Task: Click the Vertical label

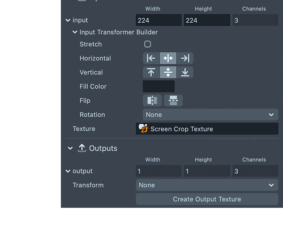Action: [x=91, y=72]
